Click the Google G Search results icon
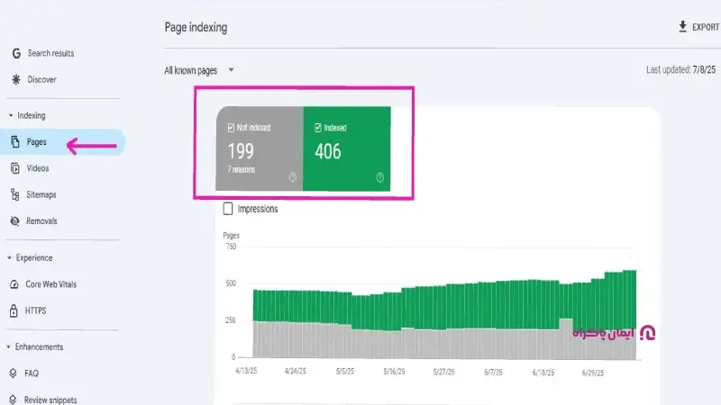The width and height of the screenshot is (721, 405). (x=15, y=53)
